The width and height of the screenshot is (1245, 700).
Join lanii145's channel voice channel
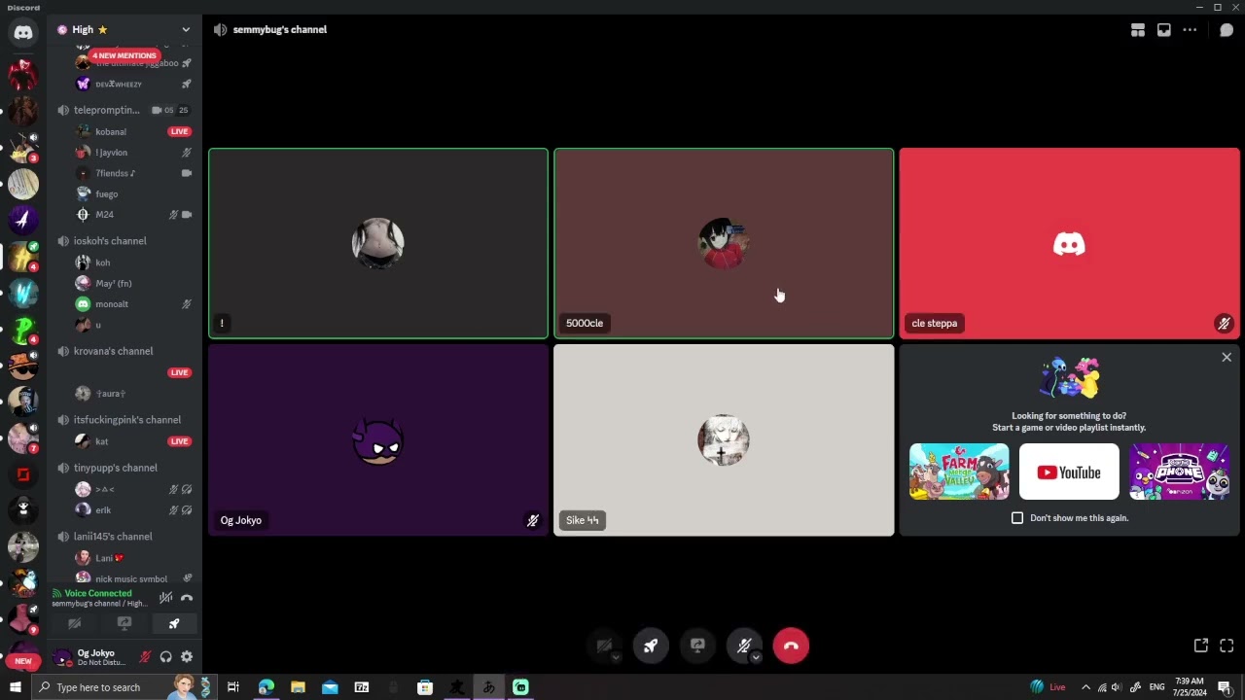tap(113, 537)
